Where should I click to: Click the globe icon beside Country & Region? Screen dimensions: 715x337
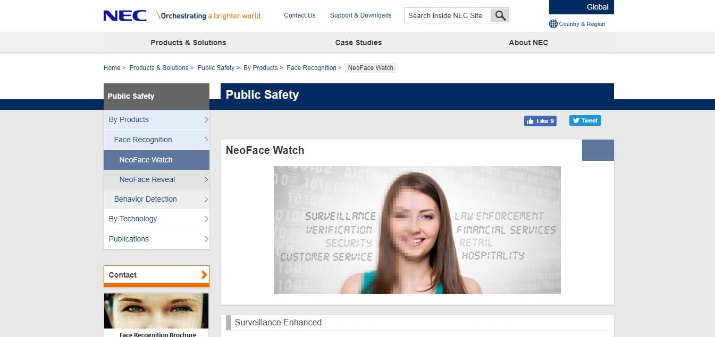coord(553,24)
